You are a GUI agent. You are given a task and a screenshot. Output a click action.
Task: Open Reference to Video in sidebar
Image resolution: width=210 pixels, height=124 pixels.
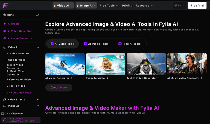coord(19,80)
